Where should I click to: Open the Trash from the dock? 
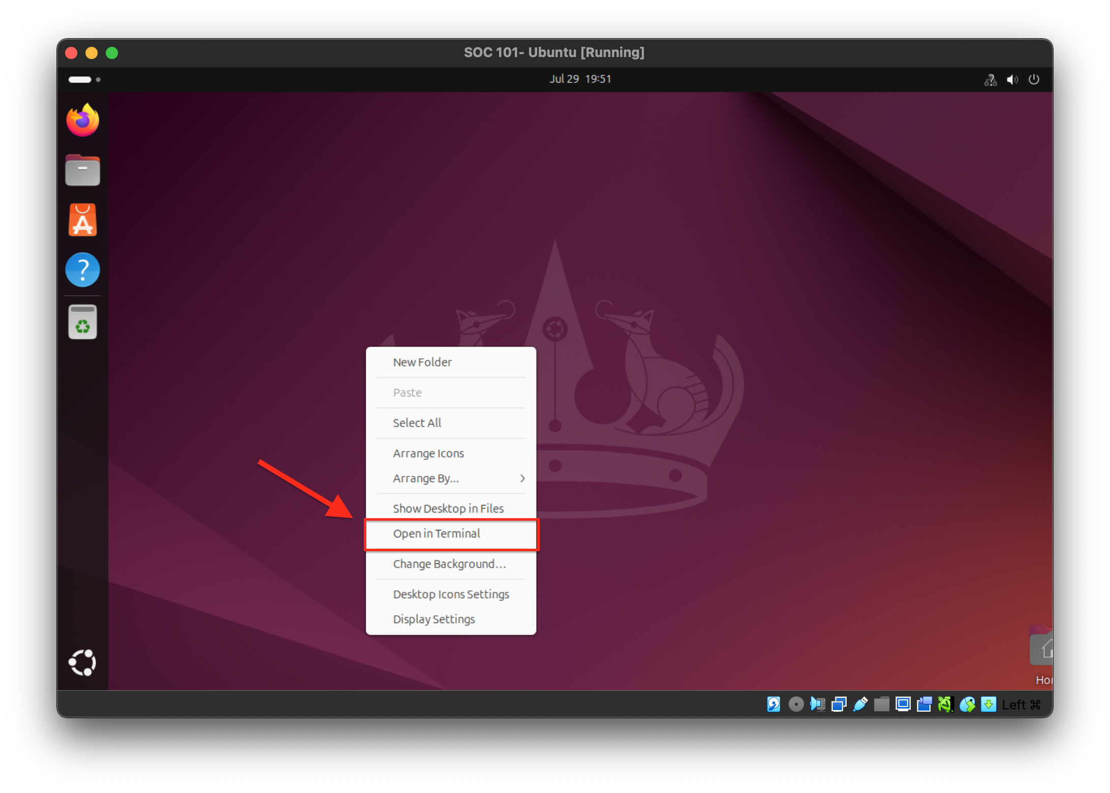[x=82, y=322]
